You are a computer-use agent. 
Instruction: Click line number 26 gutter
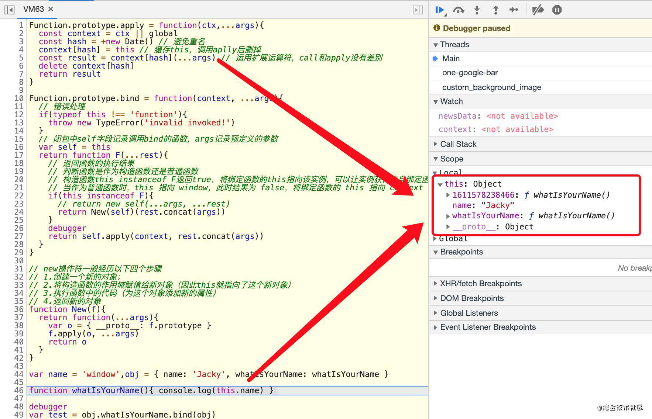(19, 228)
